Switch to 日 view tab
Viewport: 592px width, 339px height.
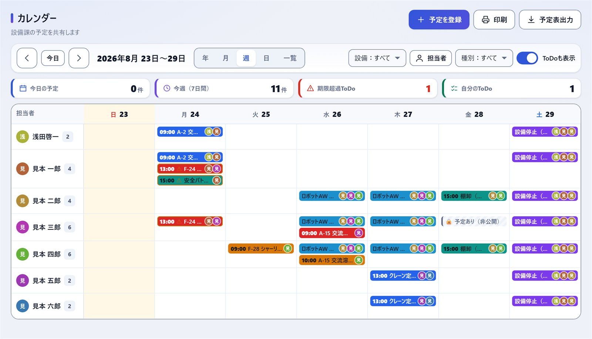(x=266, y=58)
